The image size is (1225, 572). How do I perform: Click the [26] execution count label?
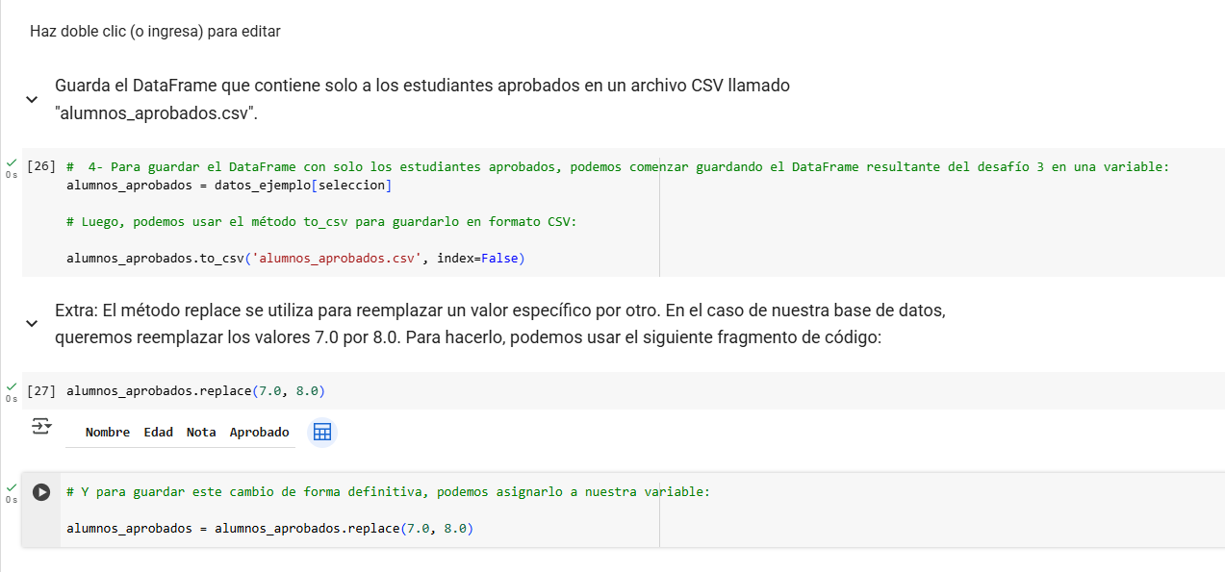point(41,166)
